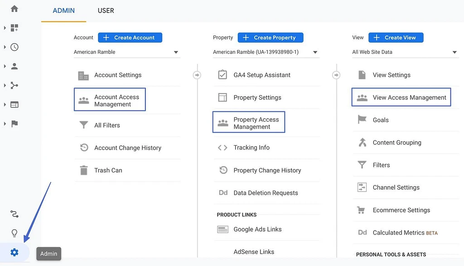Click the Account Settings building icon
This screenshot has width=464, height=266.
[83, 76]
